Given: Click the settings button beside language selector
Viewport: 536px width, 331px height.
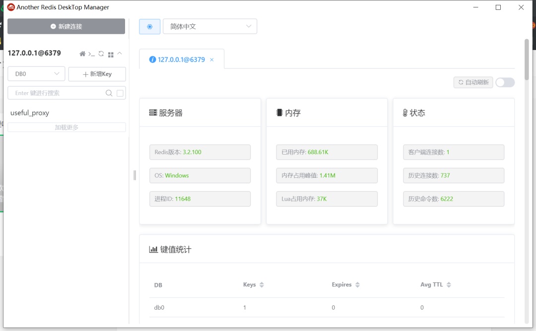Looking at the screenshot, I should pos(150,27).
